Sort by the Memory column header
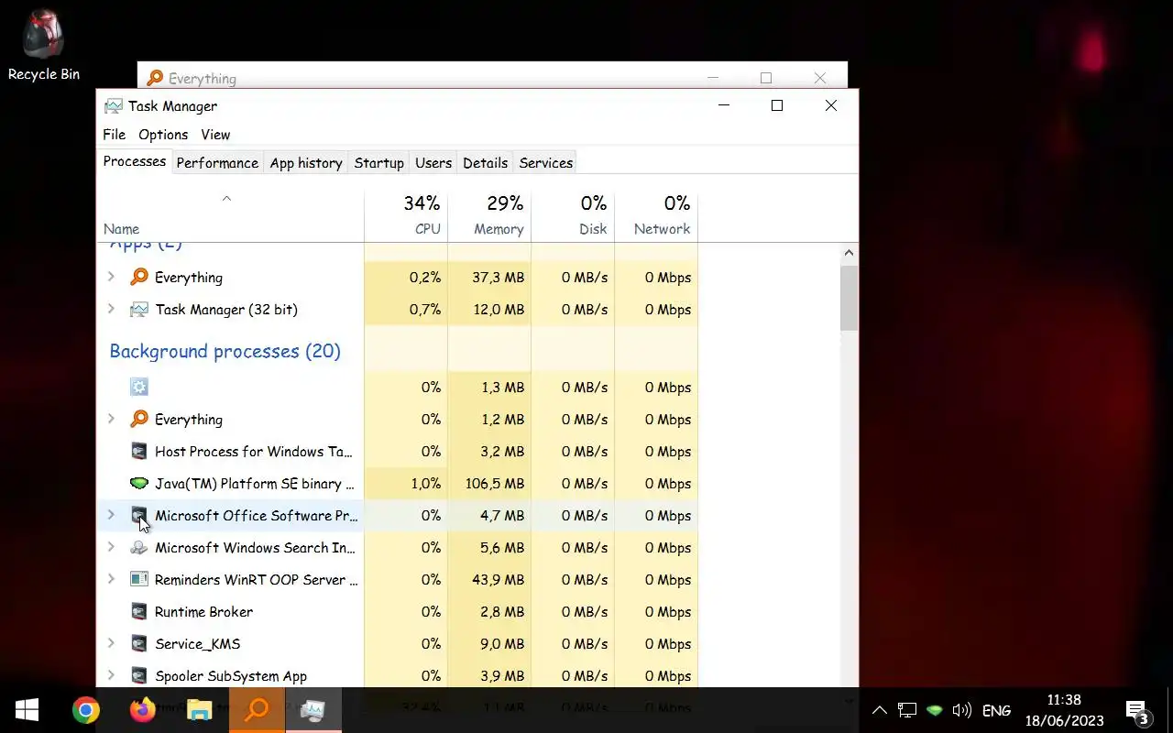Image resolution: width=1173 pixels, height=733 pixels. coord(489,216)
